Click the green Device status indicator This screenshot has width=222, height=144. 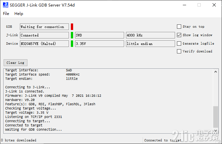pyautogui.click(x=72, y=44)
